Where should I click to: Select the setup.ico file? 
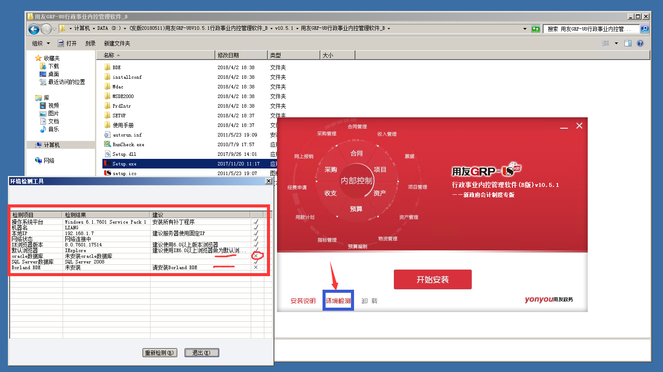tap(121, 173)
